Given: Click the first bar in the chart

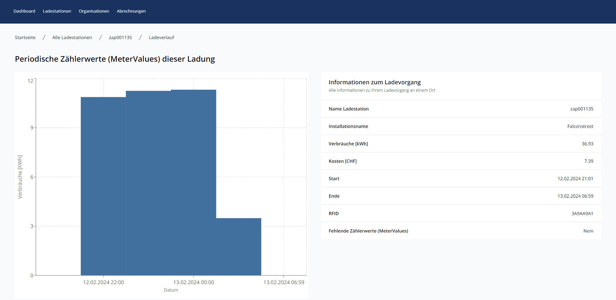Looking at the screenshot, I should pyautogui.click(x=103, y=186).
